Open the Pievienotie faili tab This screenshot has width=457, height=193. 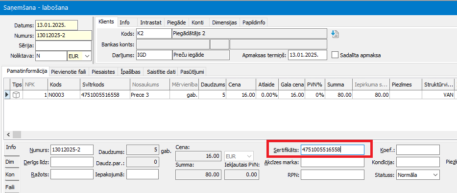(69, 71)
